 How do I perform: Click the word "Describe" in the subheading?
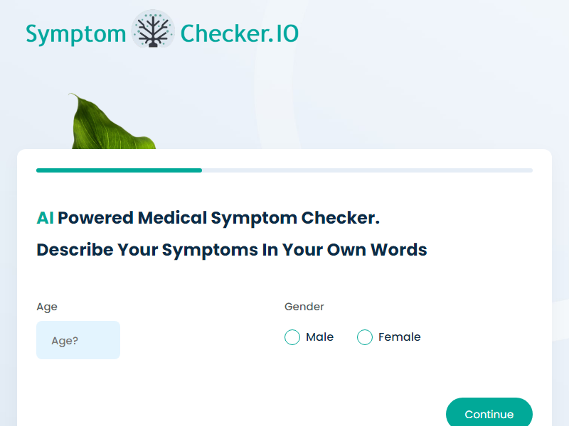pos(75,250)
